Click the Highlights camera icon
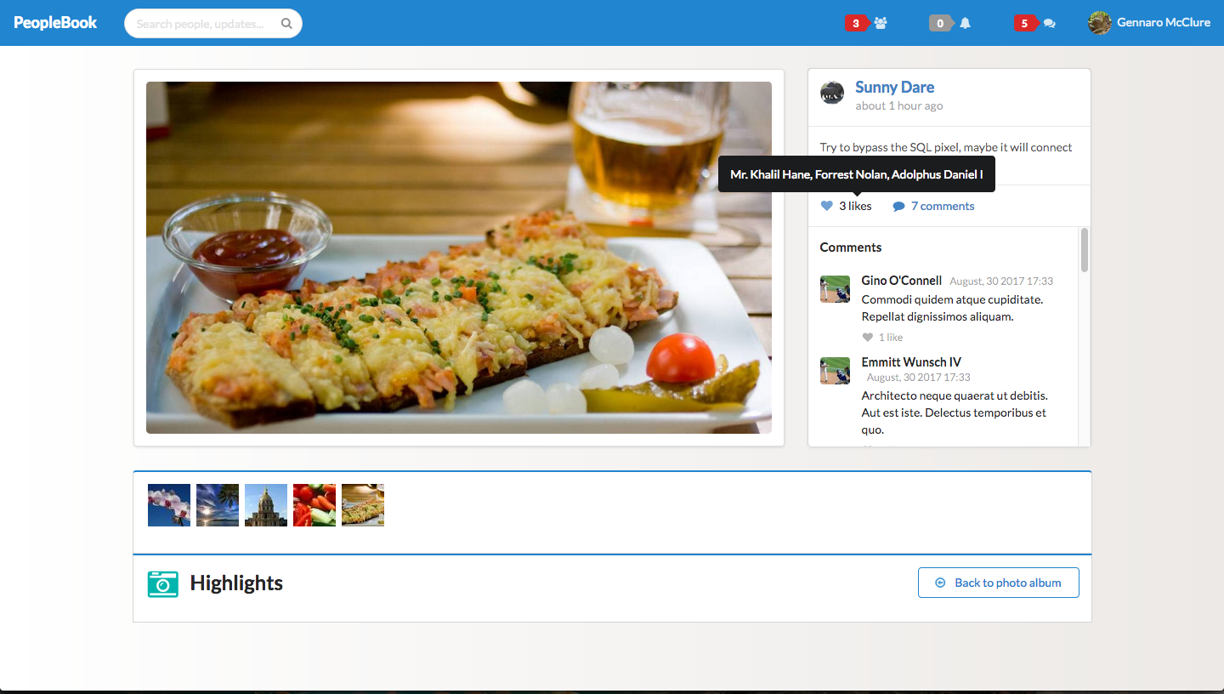 click(162, 583)
